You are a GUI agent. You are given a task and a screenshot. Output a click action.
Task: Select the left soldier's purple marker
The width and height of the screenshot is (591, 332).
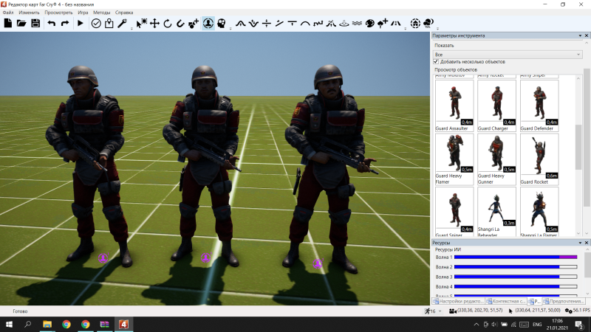[x=103, y=257]
